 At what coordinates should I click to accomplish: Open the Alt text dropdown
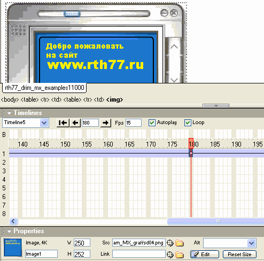251,243
